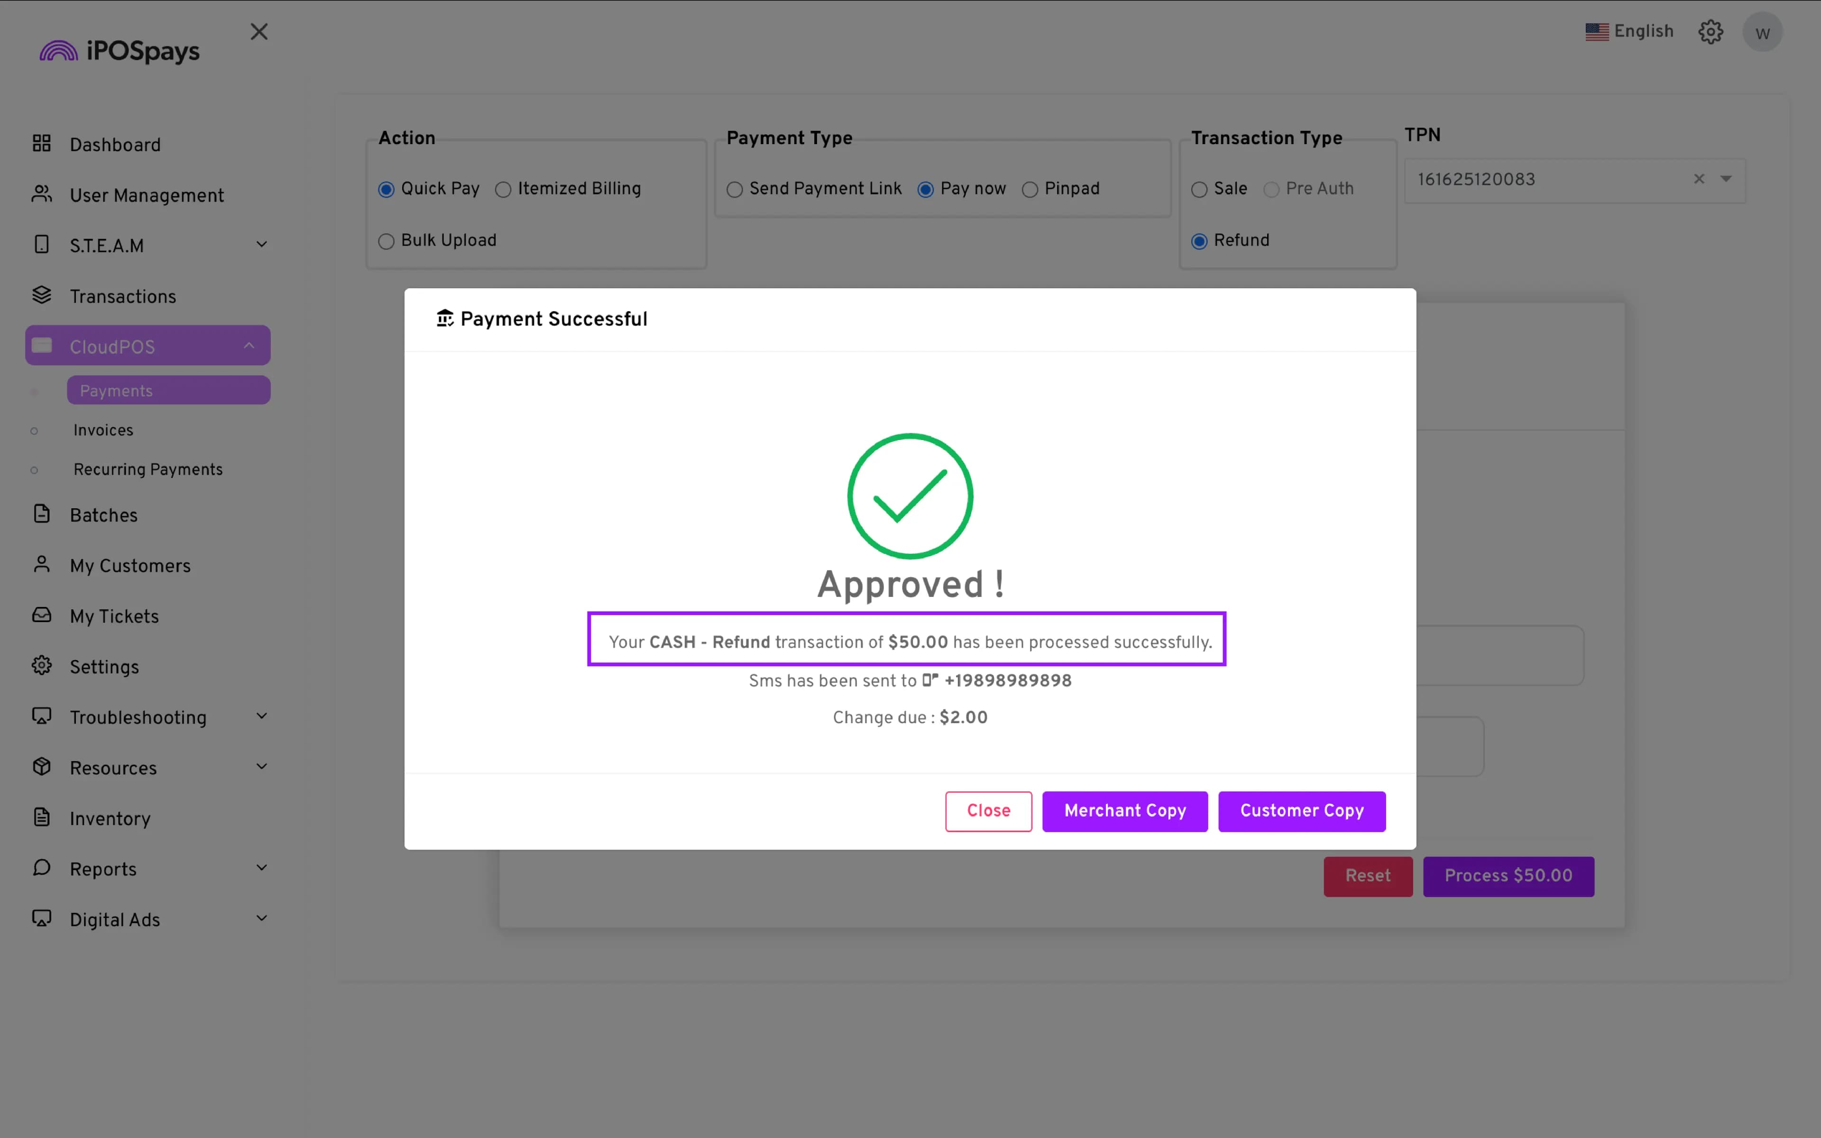Click the Merchant Copy button
This screenshot has width=1821, height=1138.
pyautogui.click(x=1124, y=811)
